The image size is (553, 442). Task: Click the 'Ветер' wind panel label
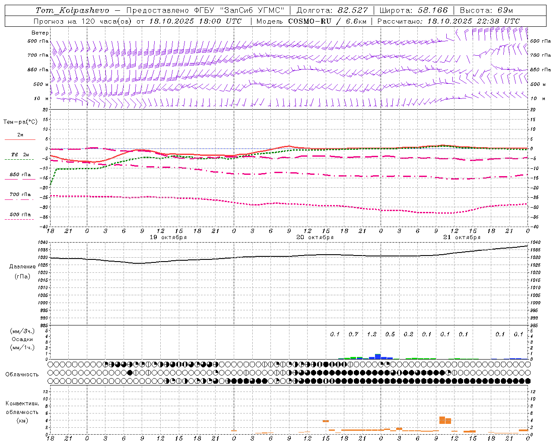(x=40, y=33)
